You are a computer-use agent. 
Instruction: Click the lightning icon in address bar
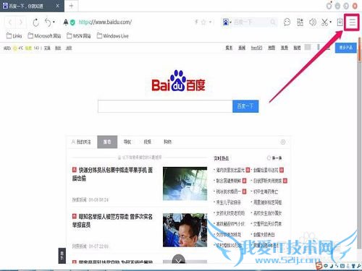[x=196, y=22]
